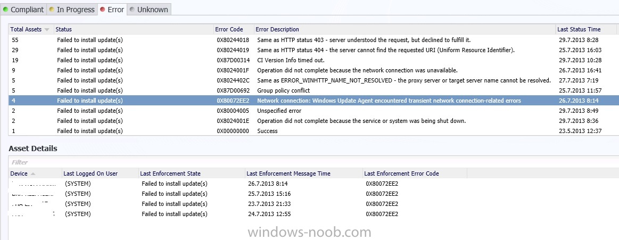Click the red Error status icon

pos(103,10)
